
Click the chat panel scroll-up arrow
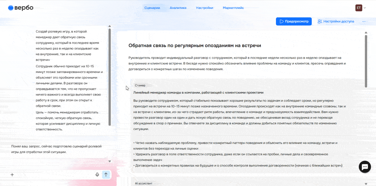coord(110,26)
